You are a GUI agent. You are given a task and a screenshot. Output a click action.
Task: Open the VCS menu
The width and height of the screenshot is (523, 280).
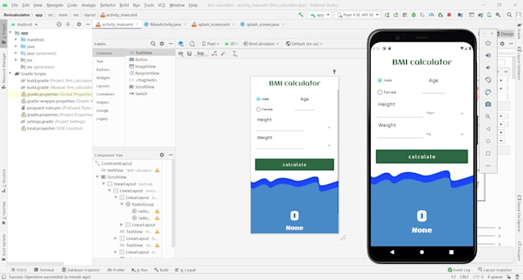(x=162, y=5)
